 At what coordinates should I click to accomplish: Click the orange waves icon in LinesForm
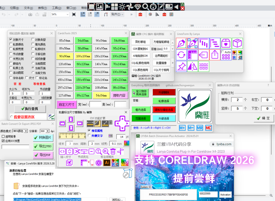[x=204, y=66]
